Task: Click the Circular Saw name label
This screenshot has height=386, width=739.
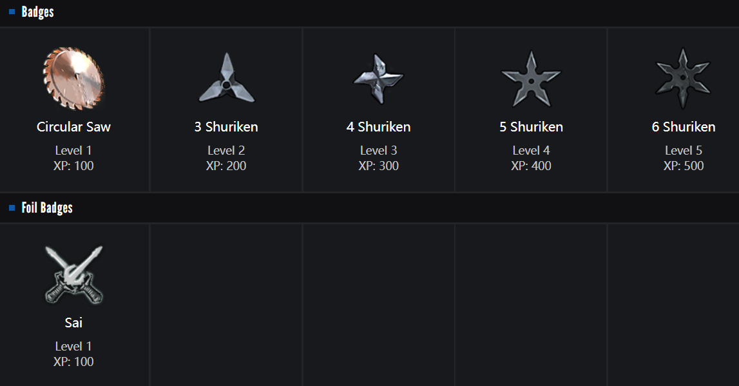Action: pyautogui.click(x=73, y=127)
